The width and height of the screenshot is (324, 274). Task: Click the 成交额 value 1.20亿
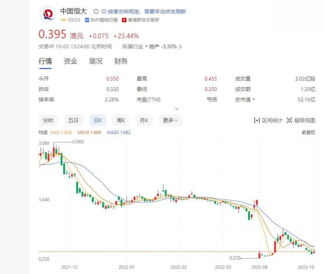308,89
